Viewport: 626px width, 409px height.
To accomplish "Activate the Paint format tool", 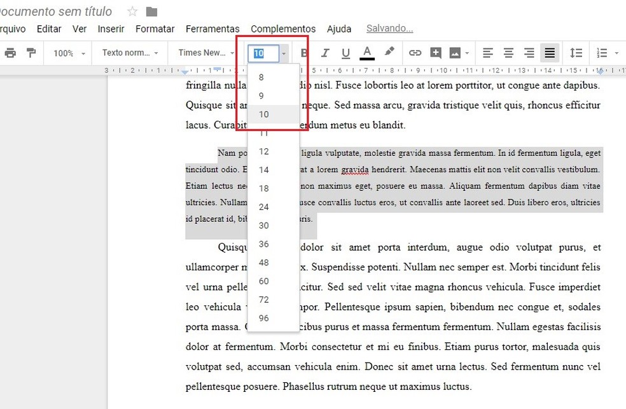I will [31, 53].
